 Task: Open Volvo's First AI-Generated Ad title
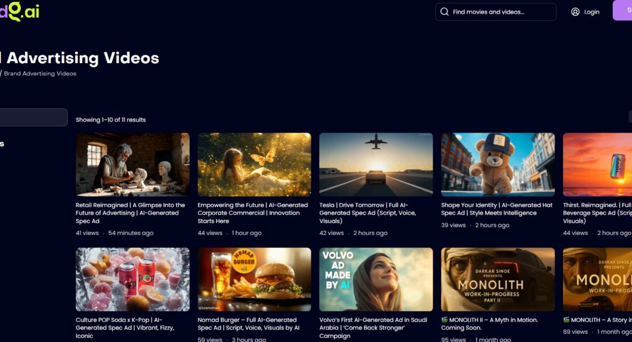374,328
